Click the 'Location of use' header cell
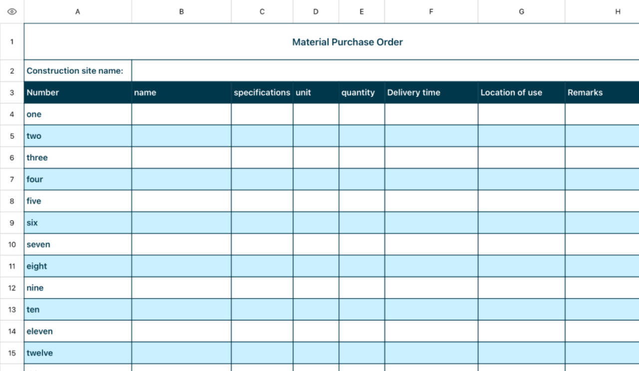Screen dimensions: 639x371 coord(522,92)
